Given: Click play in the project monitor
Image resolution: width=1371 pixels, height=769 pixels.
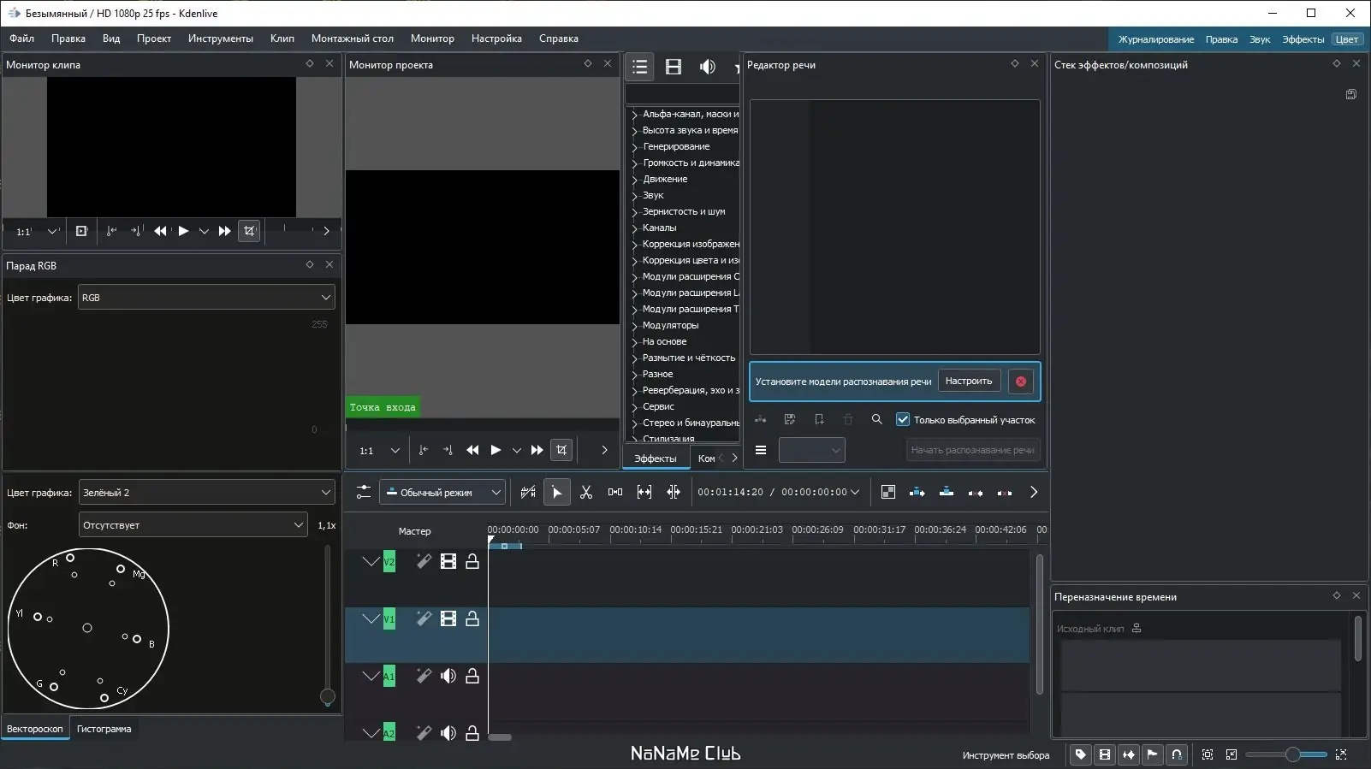Looking at the screenshot, I should [x=496, y=450].
